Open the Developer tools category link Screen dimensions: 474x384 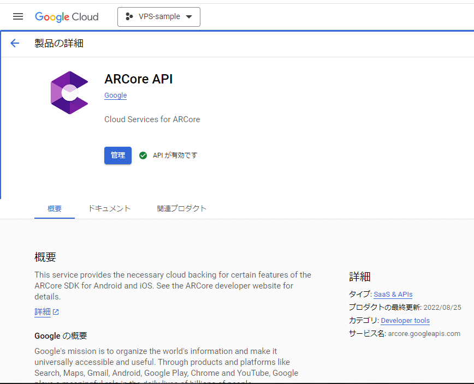(405, 320)
